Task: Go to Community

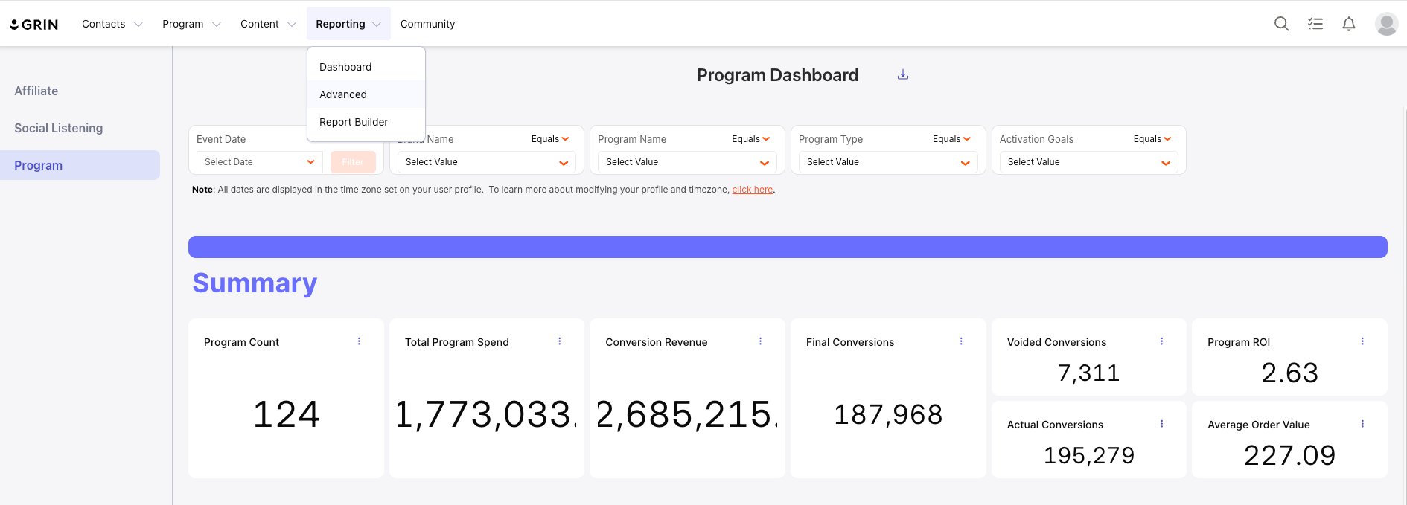Action: (x=427, y=24)
